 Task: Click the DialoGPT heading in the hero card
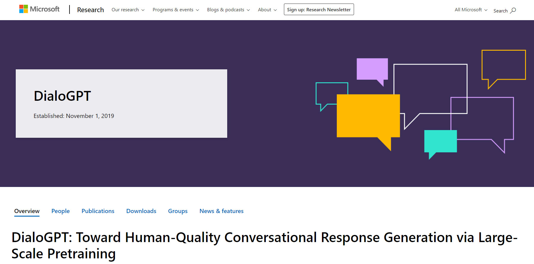[x=62, y=96]
